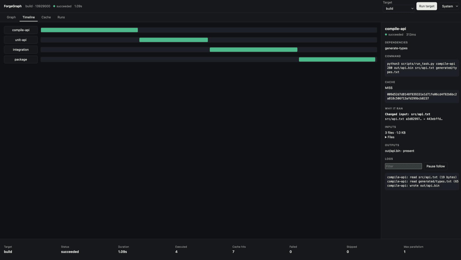Click the Max parallelism value '1'
Image resolution: width=461 pixels, height=260 pixels.
tap(405, 252)
